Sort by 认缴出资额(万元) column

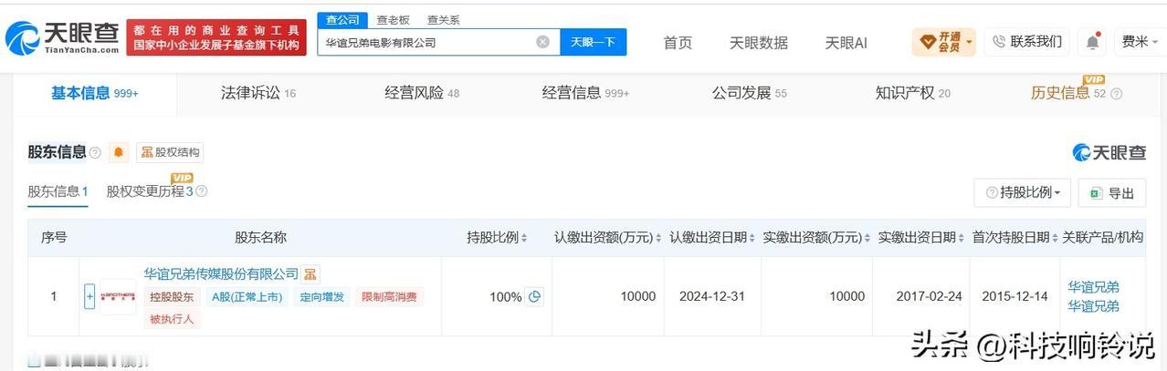pos(659,238)
